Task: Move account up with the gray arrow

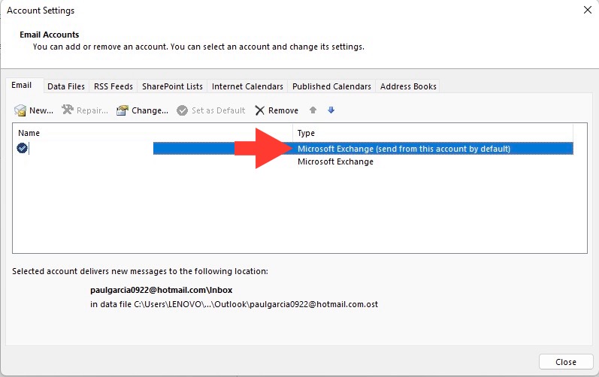Action: 313,110
